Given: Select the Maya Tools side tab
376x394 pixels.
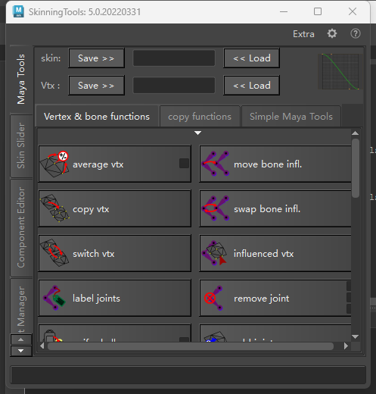Looking at the screenshot, I should (21, 79).
